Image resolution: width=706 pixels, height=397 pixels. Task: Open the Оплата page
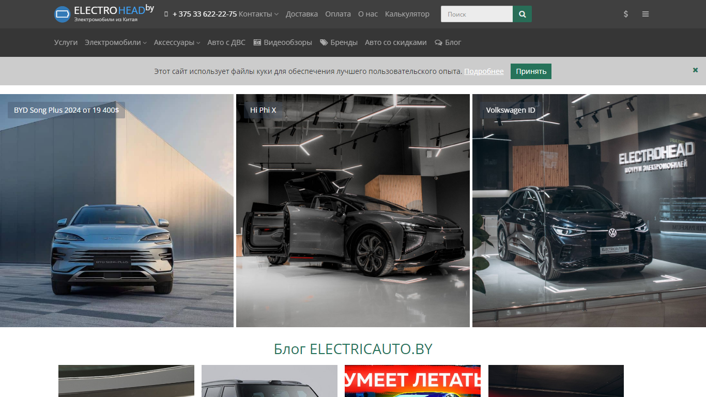[x=338, y=14]
